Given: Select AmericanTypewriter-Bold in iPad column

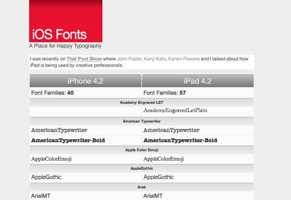Looking at the screenshot, I should [x=180, y=140].
